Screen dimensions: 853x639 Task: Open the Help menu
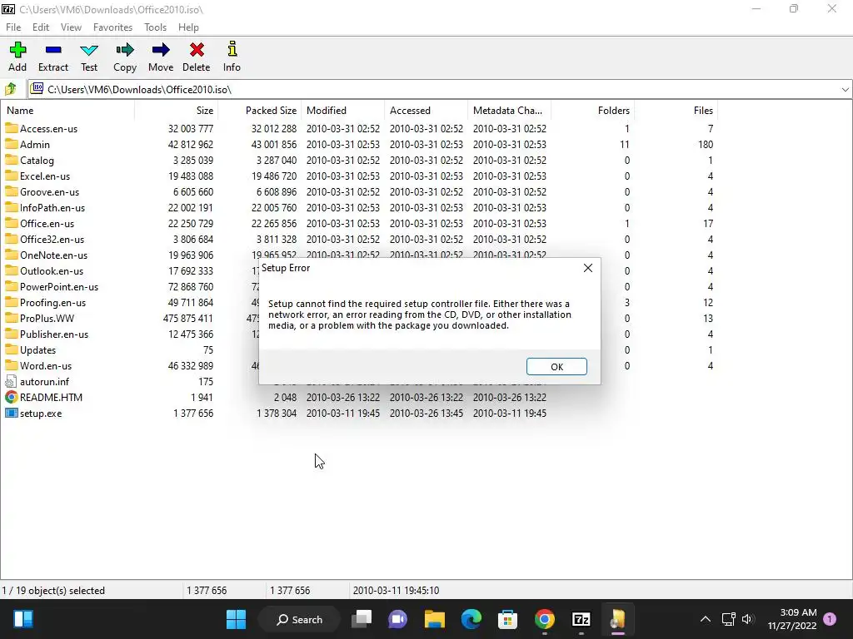(x=188, y=27)
